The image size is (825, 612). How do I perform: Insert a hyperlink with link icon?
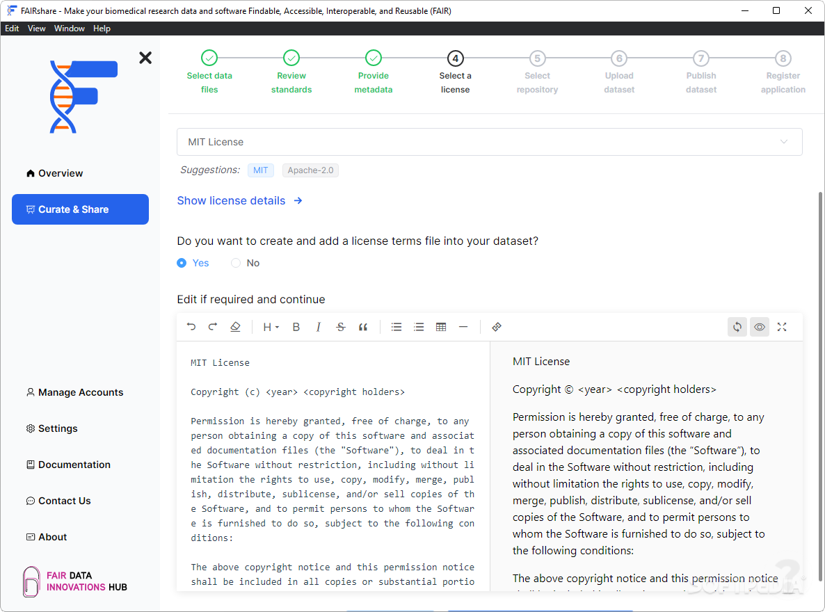tap(497, 327)
